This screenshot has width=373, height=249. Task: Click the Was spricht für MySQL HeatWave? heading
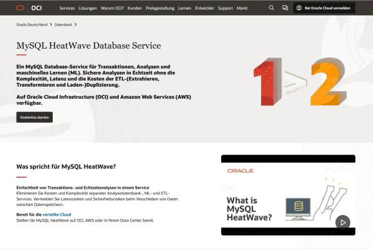click(x=66, y=167)
